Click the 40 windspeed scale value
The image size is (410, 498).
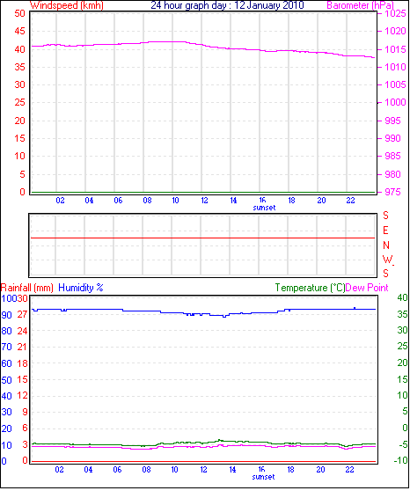click(x=19, y=49)
